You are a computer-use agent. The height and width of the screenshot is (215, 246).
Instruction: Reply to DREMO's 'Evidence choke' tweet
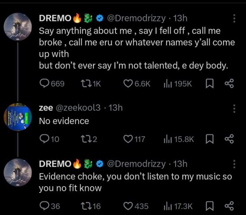pyautogui.click(x=44, y=206)
